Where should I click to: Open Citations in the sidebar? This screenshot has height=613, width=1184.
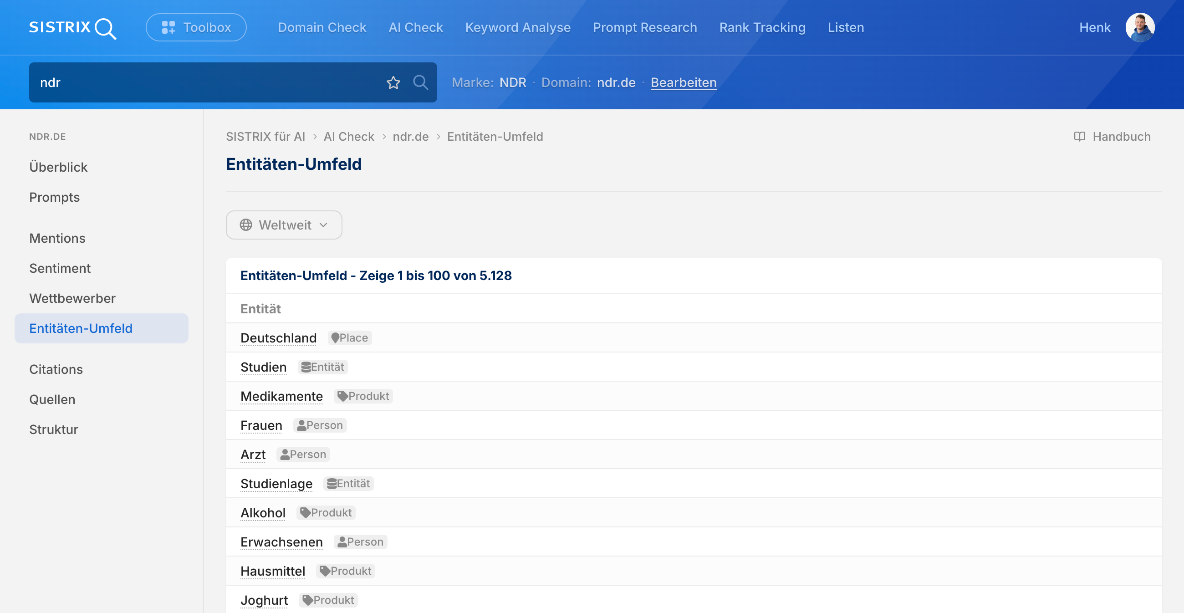point(56,369)
